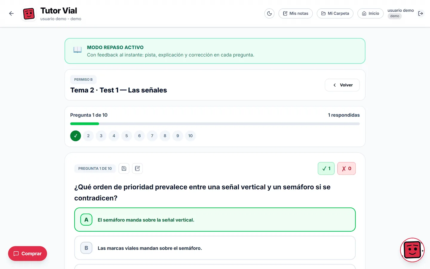Click the correct answers counter
This screenshot has width=430, height=269.
(x=326, y=169)
